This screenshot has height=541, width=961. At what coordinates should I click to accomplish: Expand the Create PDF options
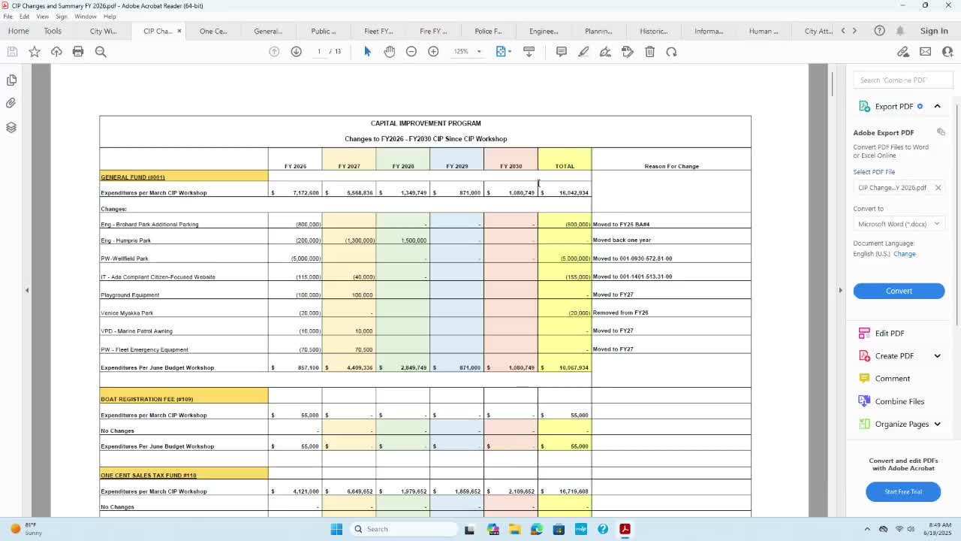point(937,356)
